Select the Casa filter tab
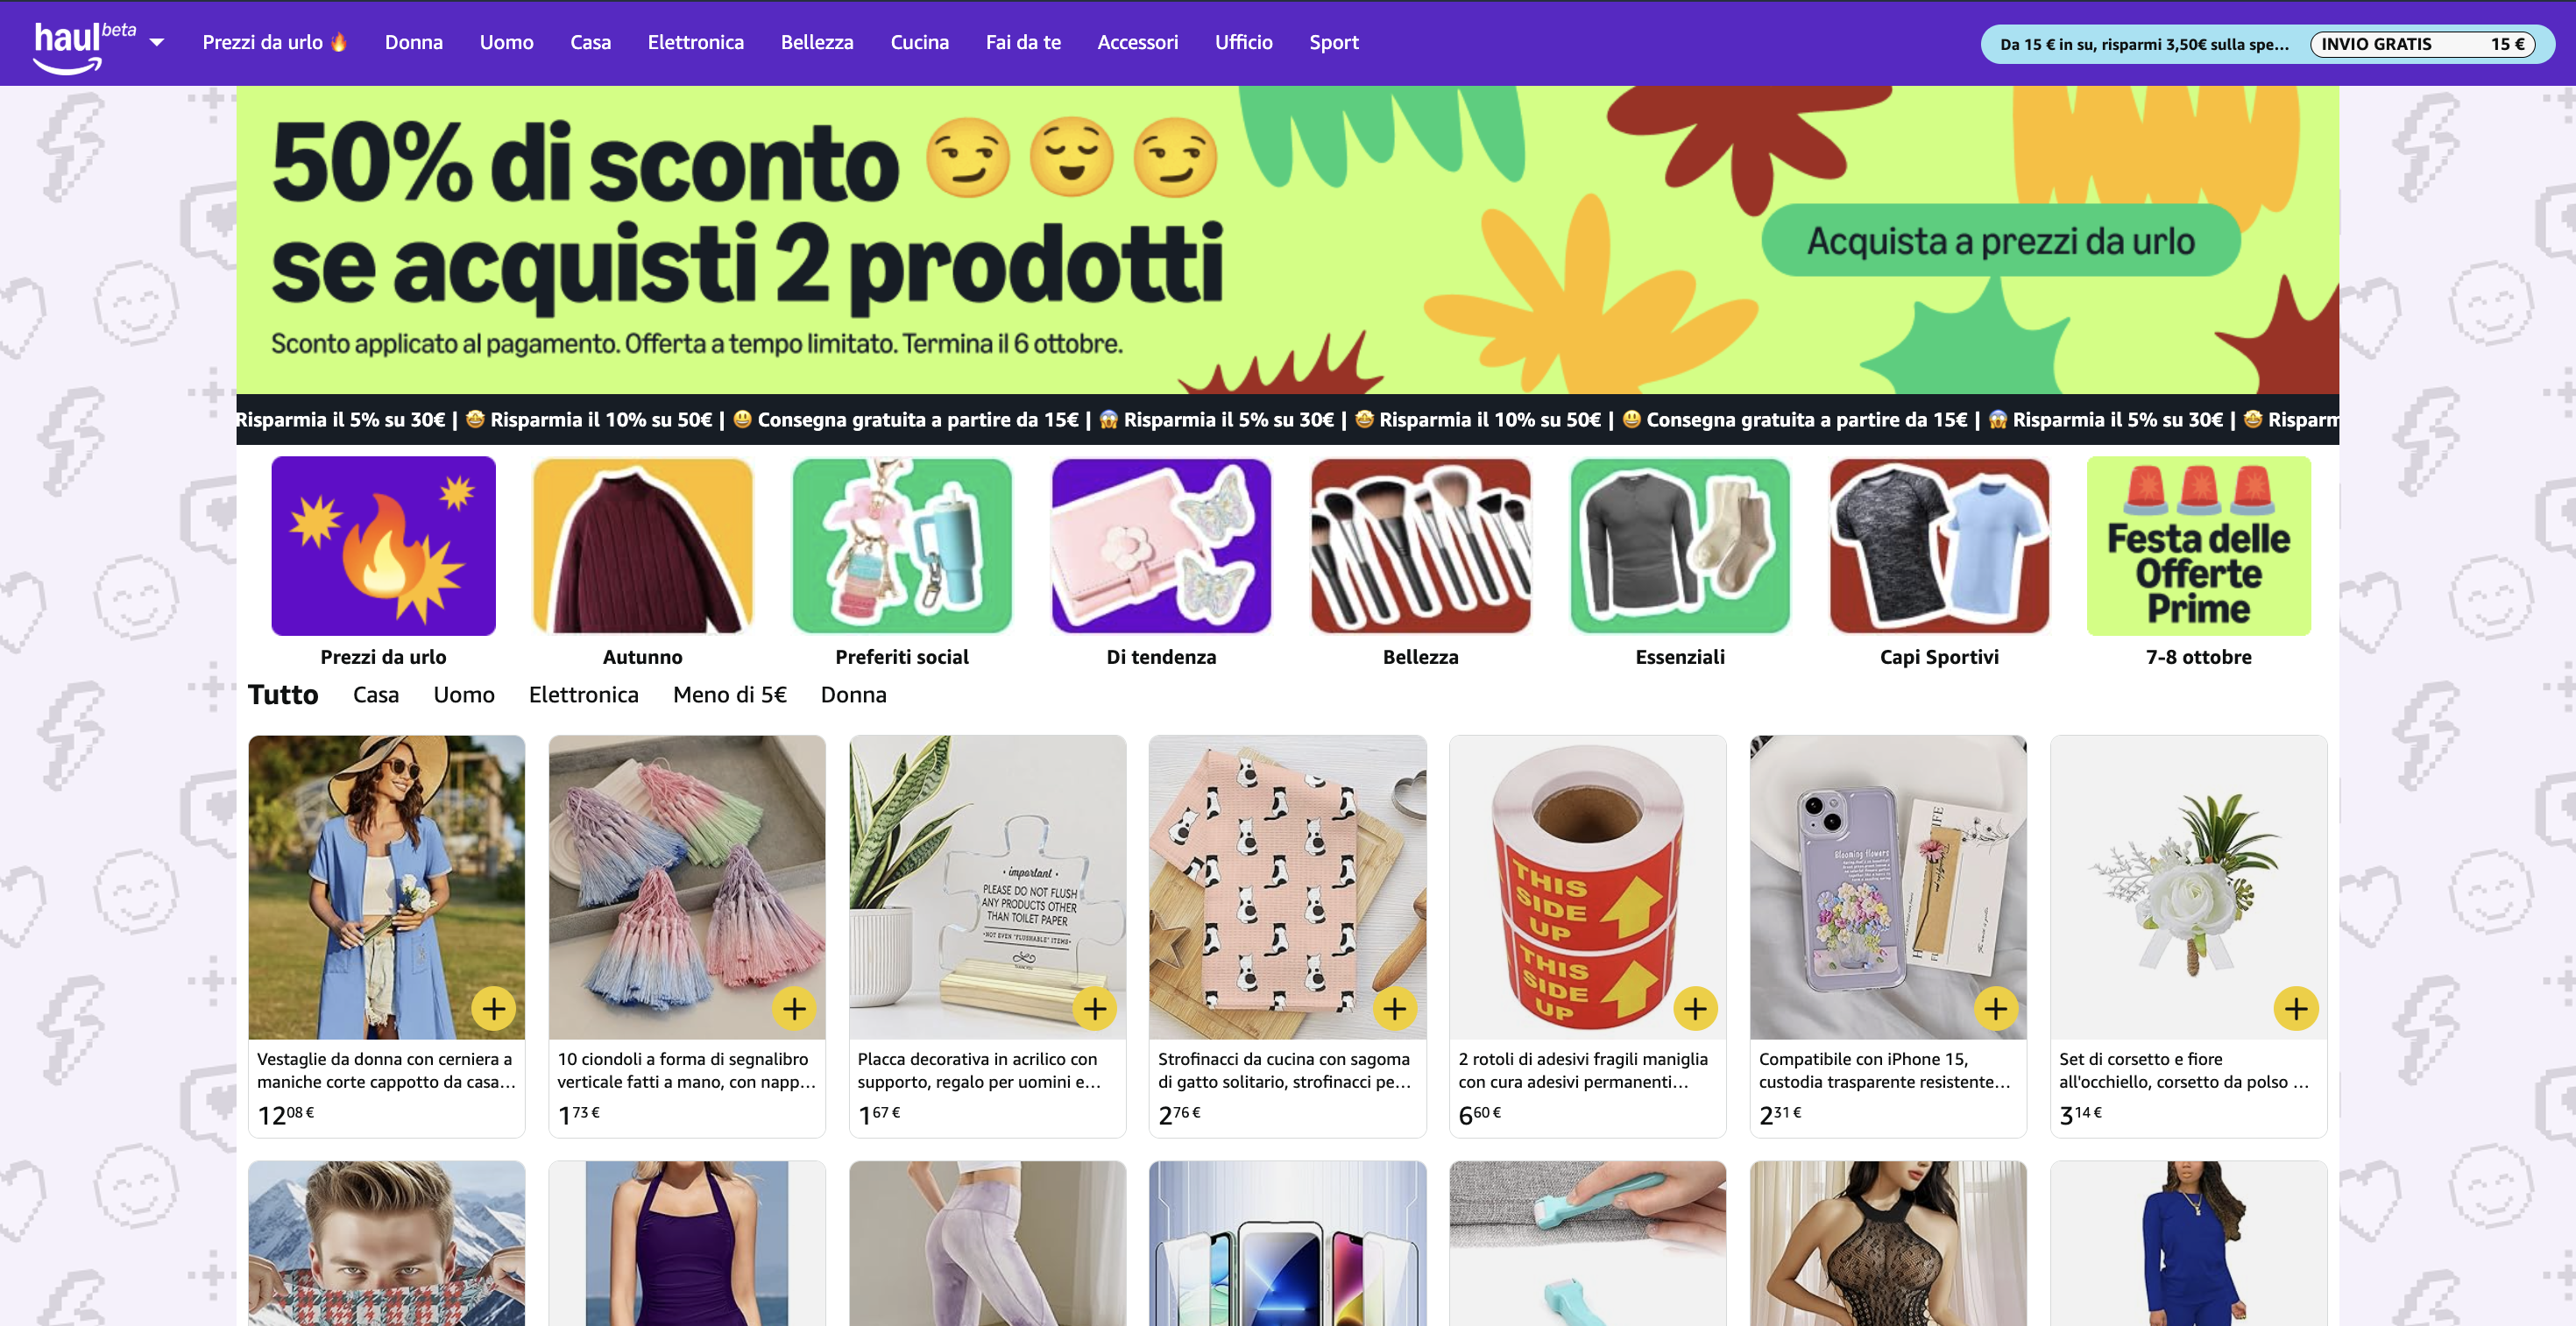 coord(375,695)
